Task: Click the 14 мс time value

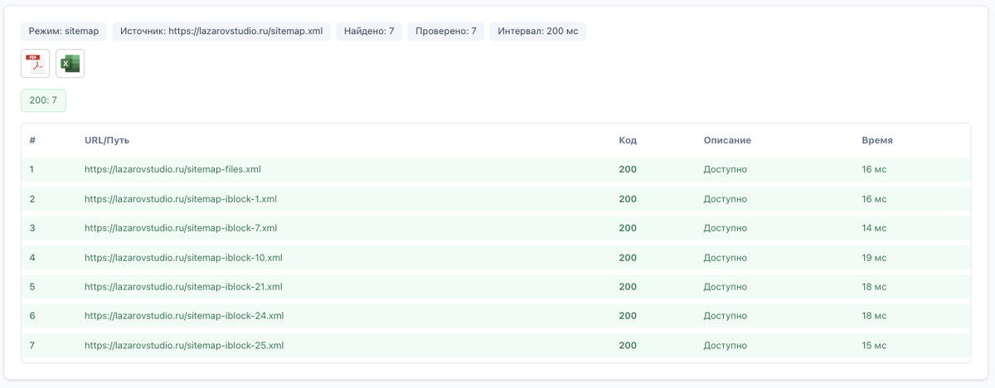Action: [x=874, y=228]
